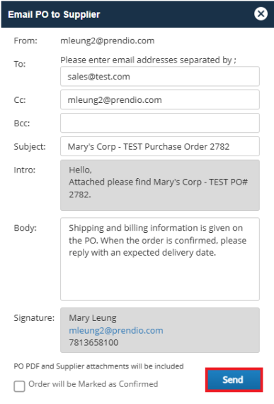Click the email separator instruction text
274x404 pixels.
[x=148, y=60]
